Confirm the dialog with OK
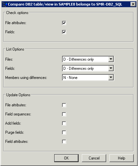138x166 pixels. (66, 158)
